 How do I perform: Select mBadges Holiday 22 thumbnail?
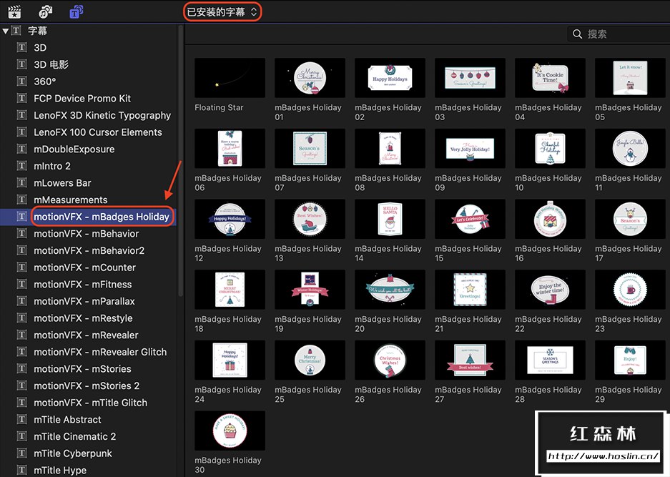pos(551,290)
